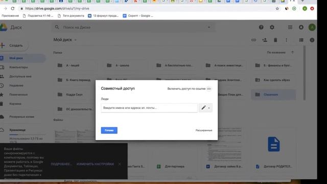This screenshot has width=327, height=184.
Task: Open edit permission pencil dropdown
Action: pos(205,108)
